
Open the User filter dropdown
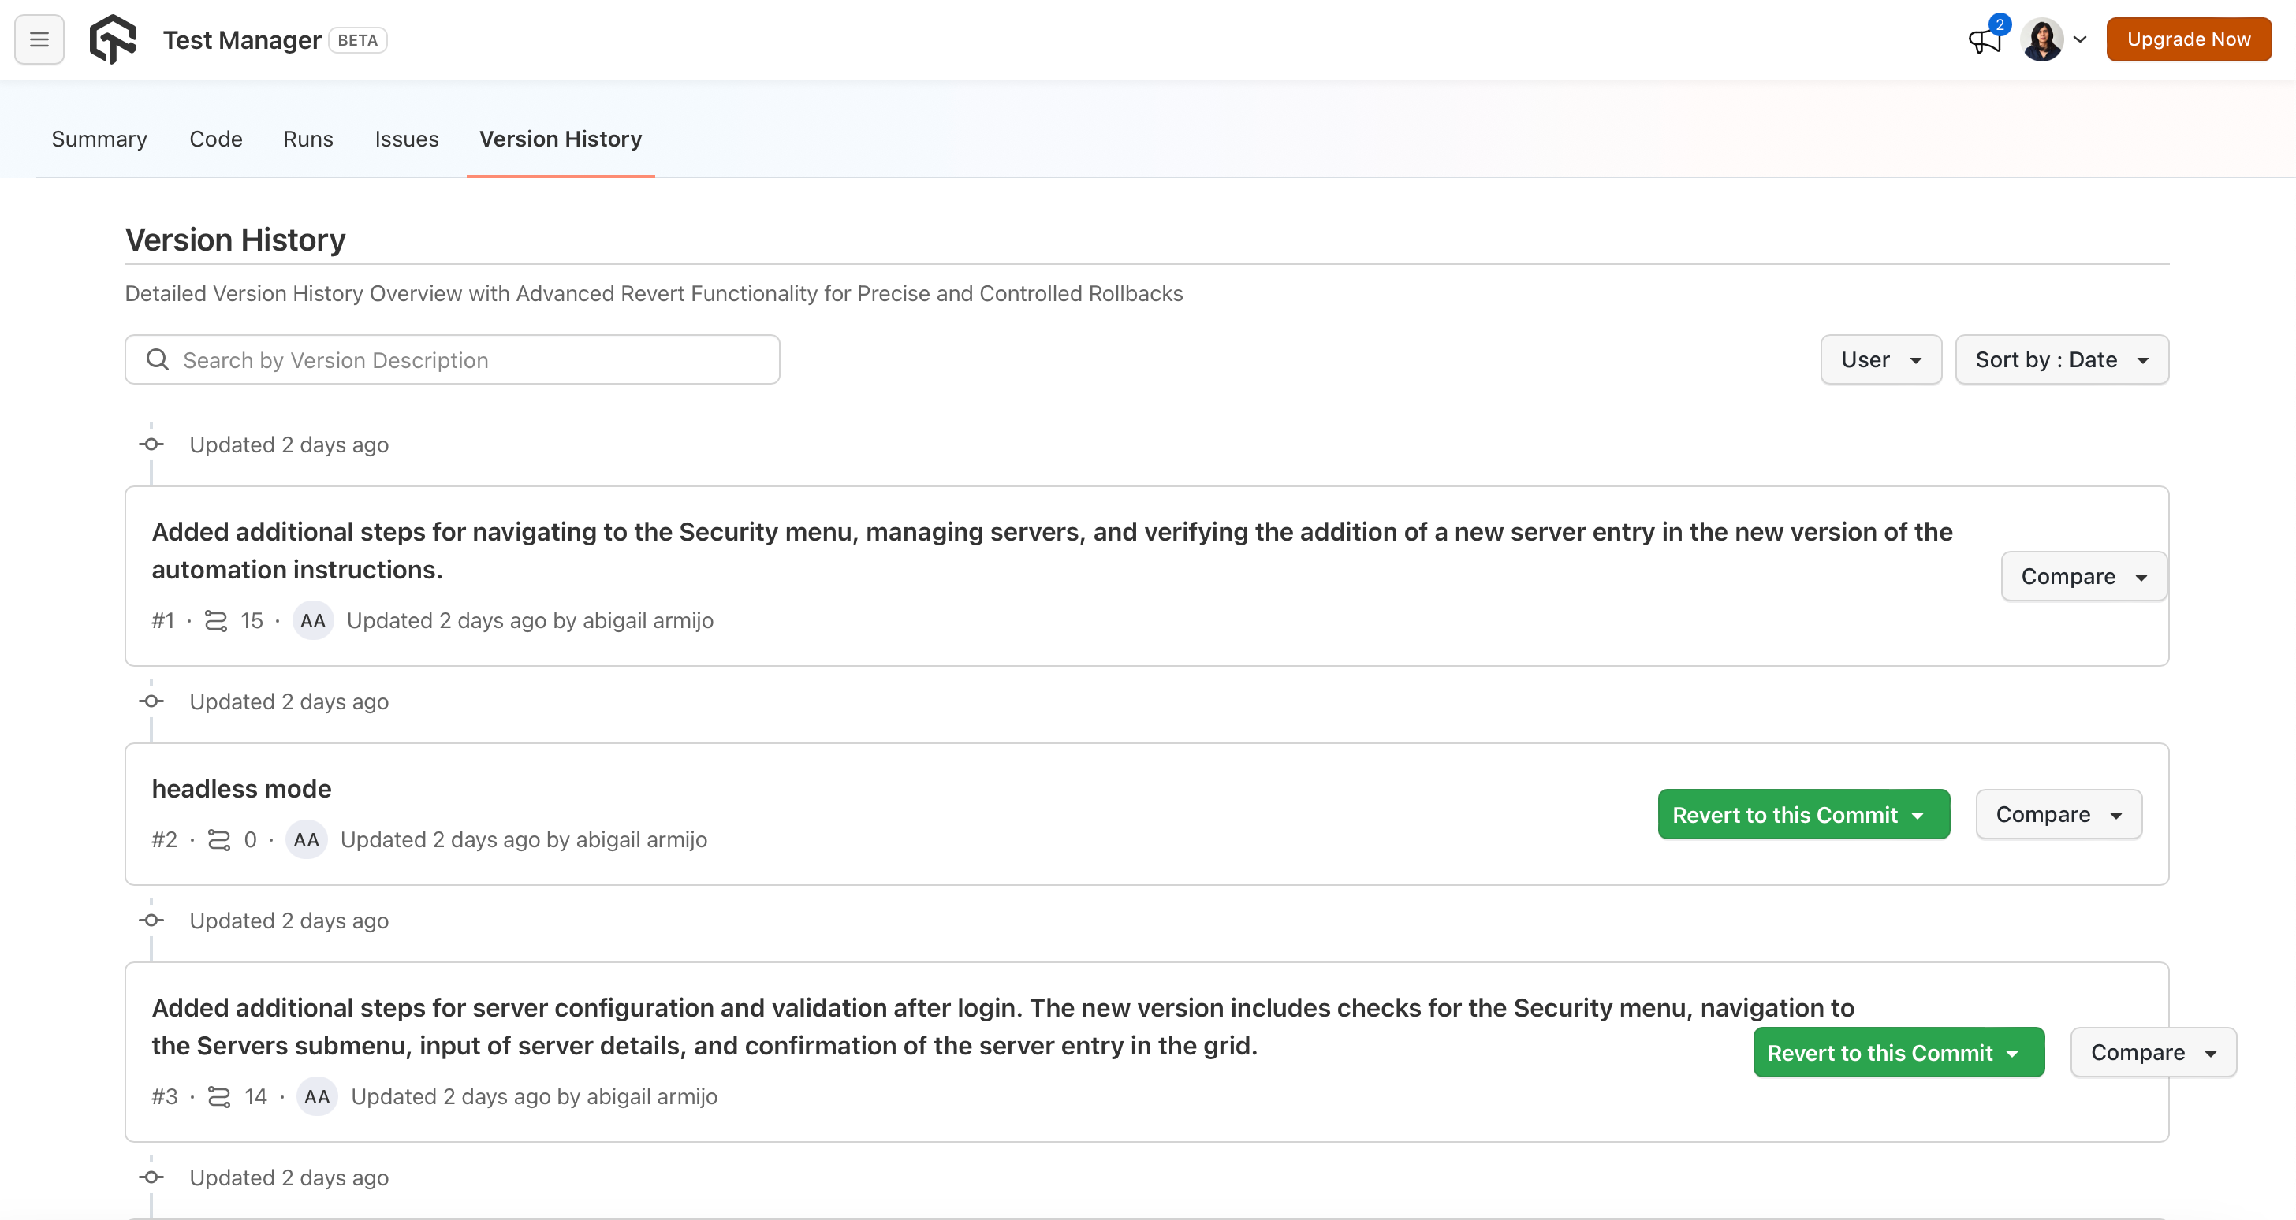1880,359
